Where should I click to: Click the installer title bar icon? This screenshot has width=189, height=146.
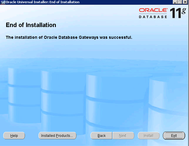tap(3, 2)
